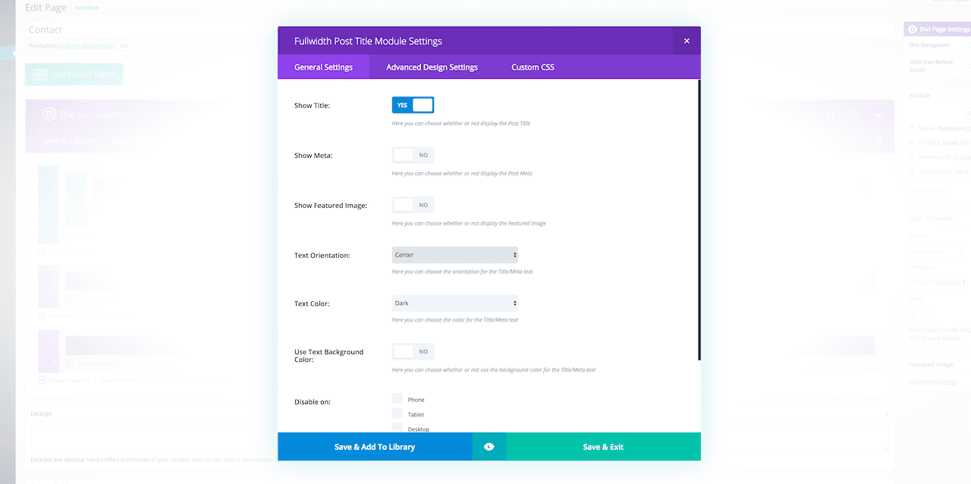The width and height of the screenshot is (971, 484).
Task: Open the Text Orientation dropdown
Action: coord(454,255)
